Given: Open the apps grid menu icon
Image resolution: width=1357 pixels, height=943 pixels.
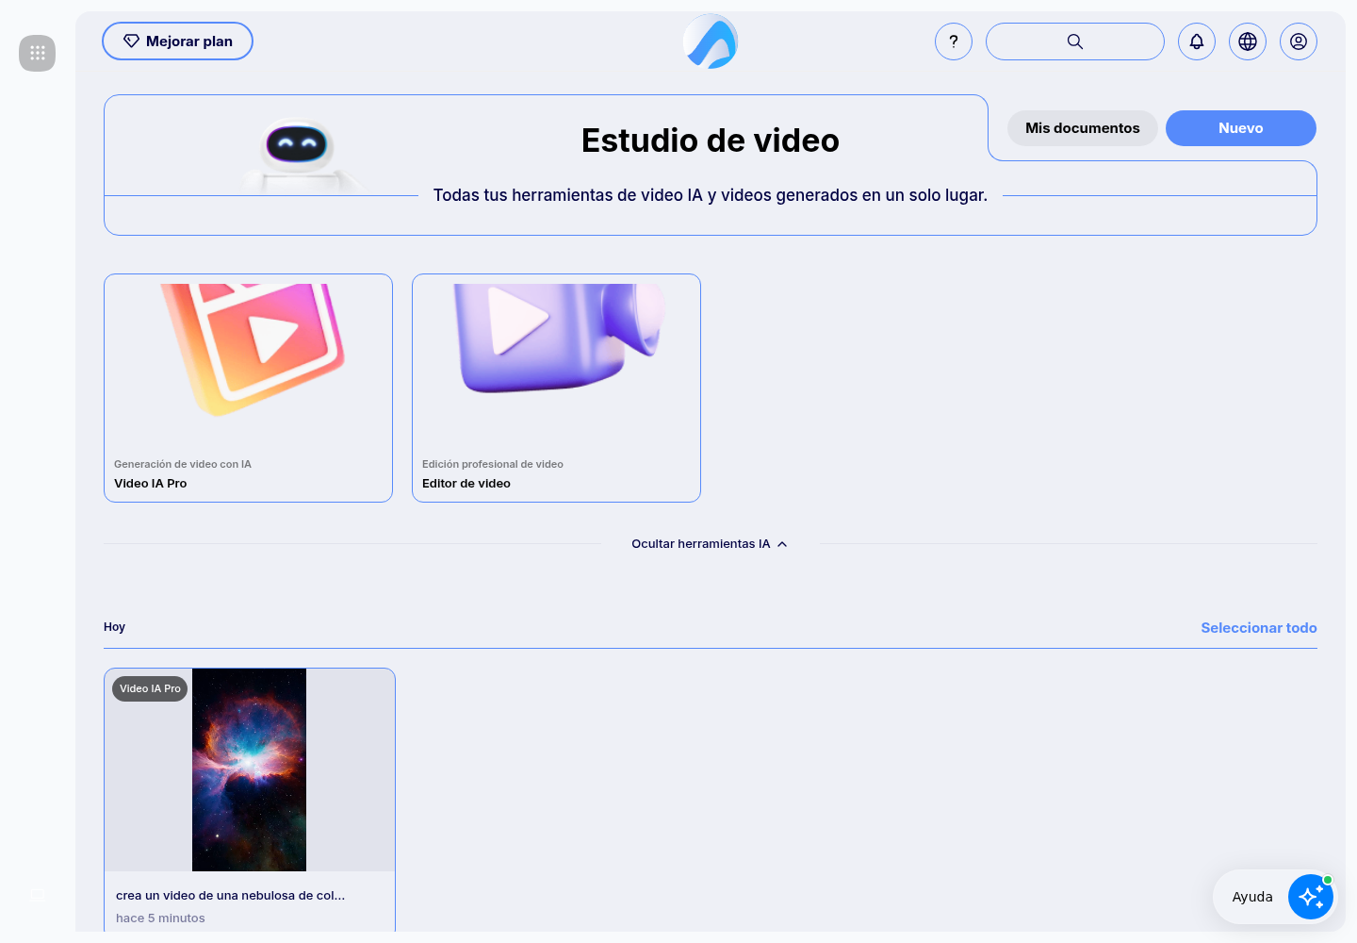Looking at the screenshot, I should click(x=38, y=53).
